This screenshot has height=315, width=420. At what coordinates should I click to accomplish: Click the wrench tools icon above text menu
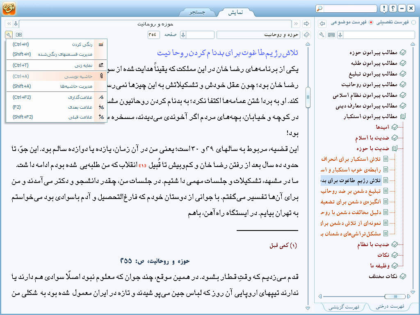pyautogui.click(x=9, y=35)
